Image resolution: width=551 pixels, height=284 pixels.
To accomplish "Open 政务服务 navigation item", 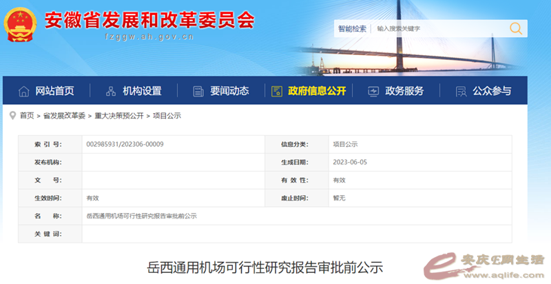I will tap(404, 91).
